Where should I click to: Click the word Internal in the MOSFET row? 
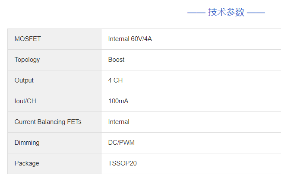pyautogui.click(x=119, y=39)
